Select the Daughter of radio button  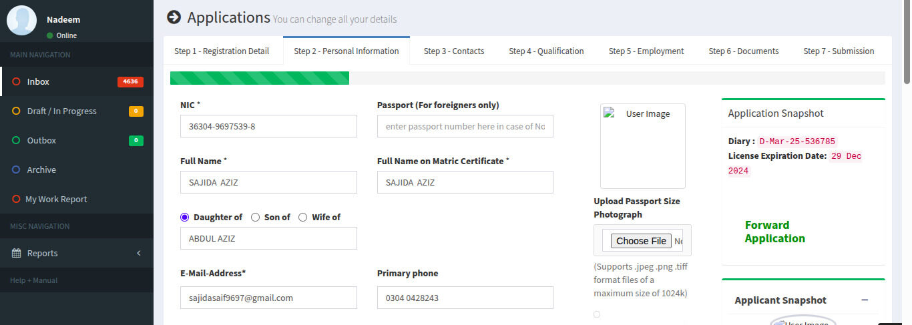click(x=185, y=217)
